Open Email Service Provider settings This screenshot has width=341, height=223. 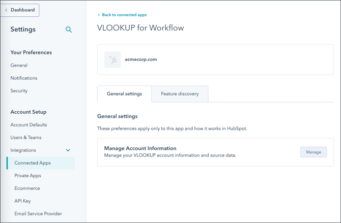[x=38, y=214]
